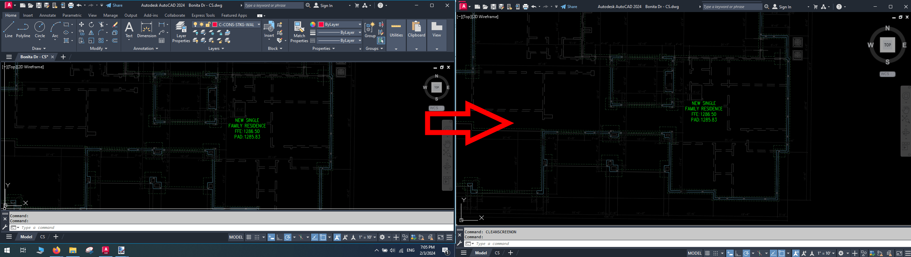911x257 pixels.
Task: Click Sign In in the left window
Action: (x=323, y=5)
